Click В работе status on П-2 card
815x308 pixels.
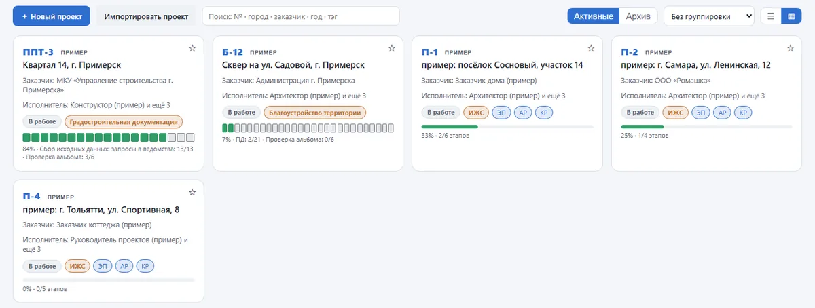point(640,113)
